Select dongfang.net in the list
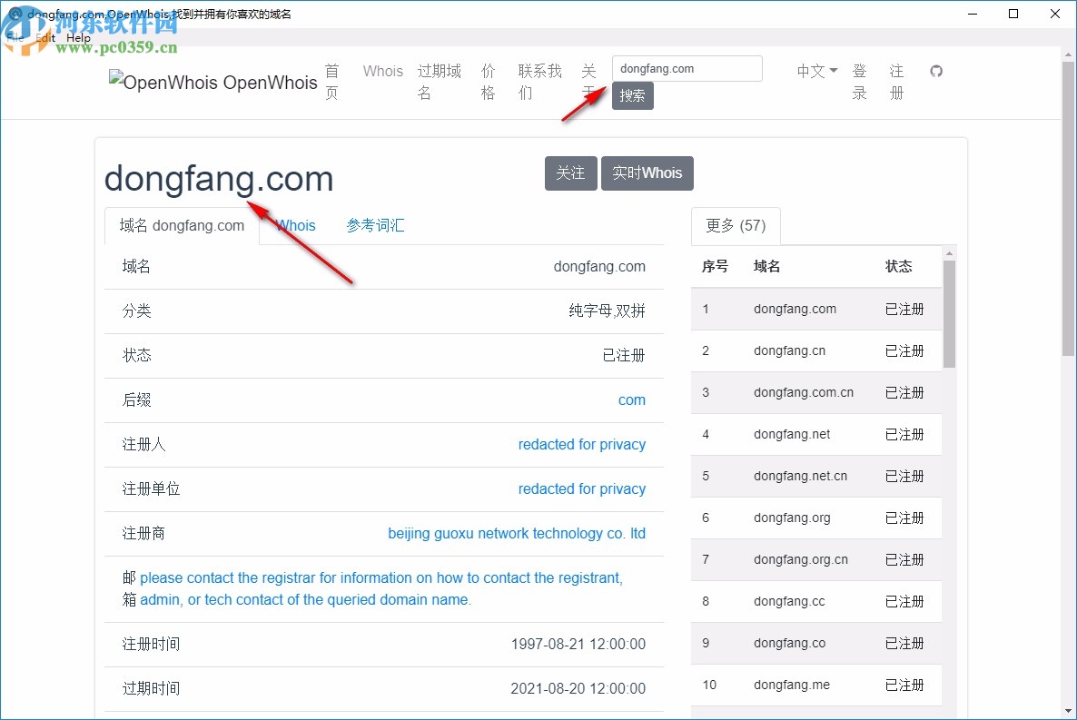Viewport: 1077px width, 720px height. pos(816,434)
